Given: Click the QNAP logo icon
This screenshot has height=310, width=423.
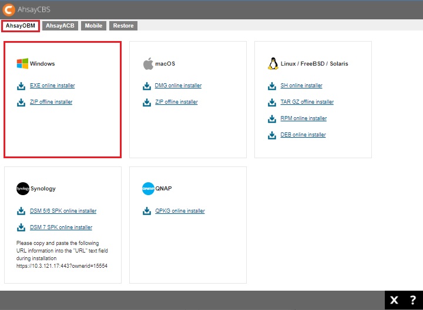Looking at the screenshot, I should pyautogui.click(x=148, y=189).
